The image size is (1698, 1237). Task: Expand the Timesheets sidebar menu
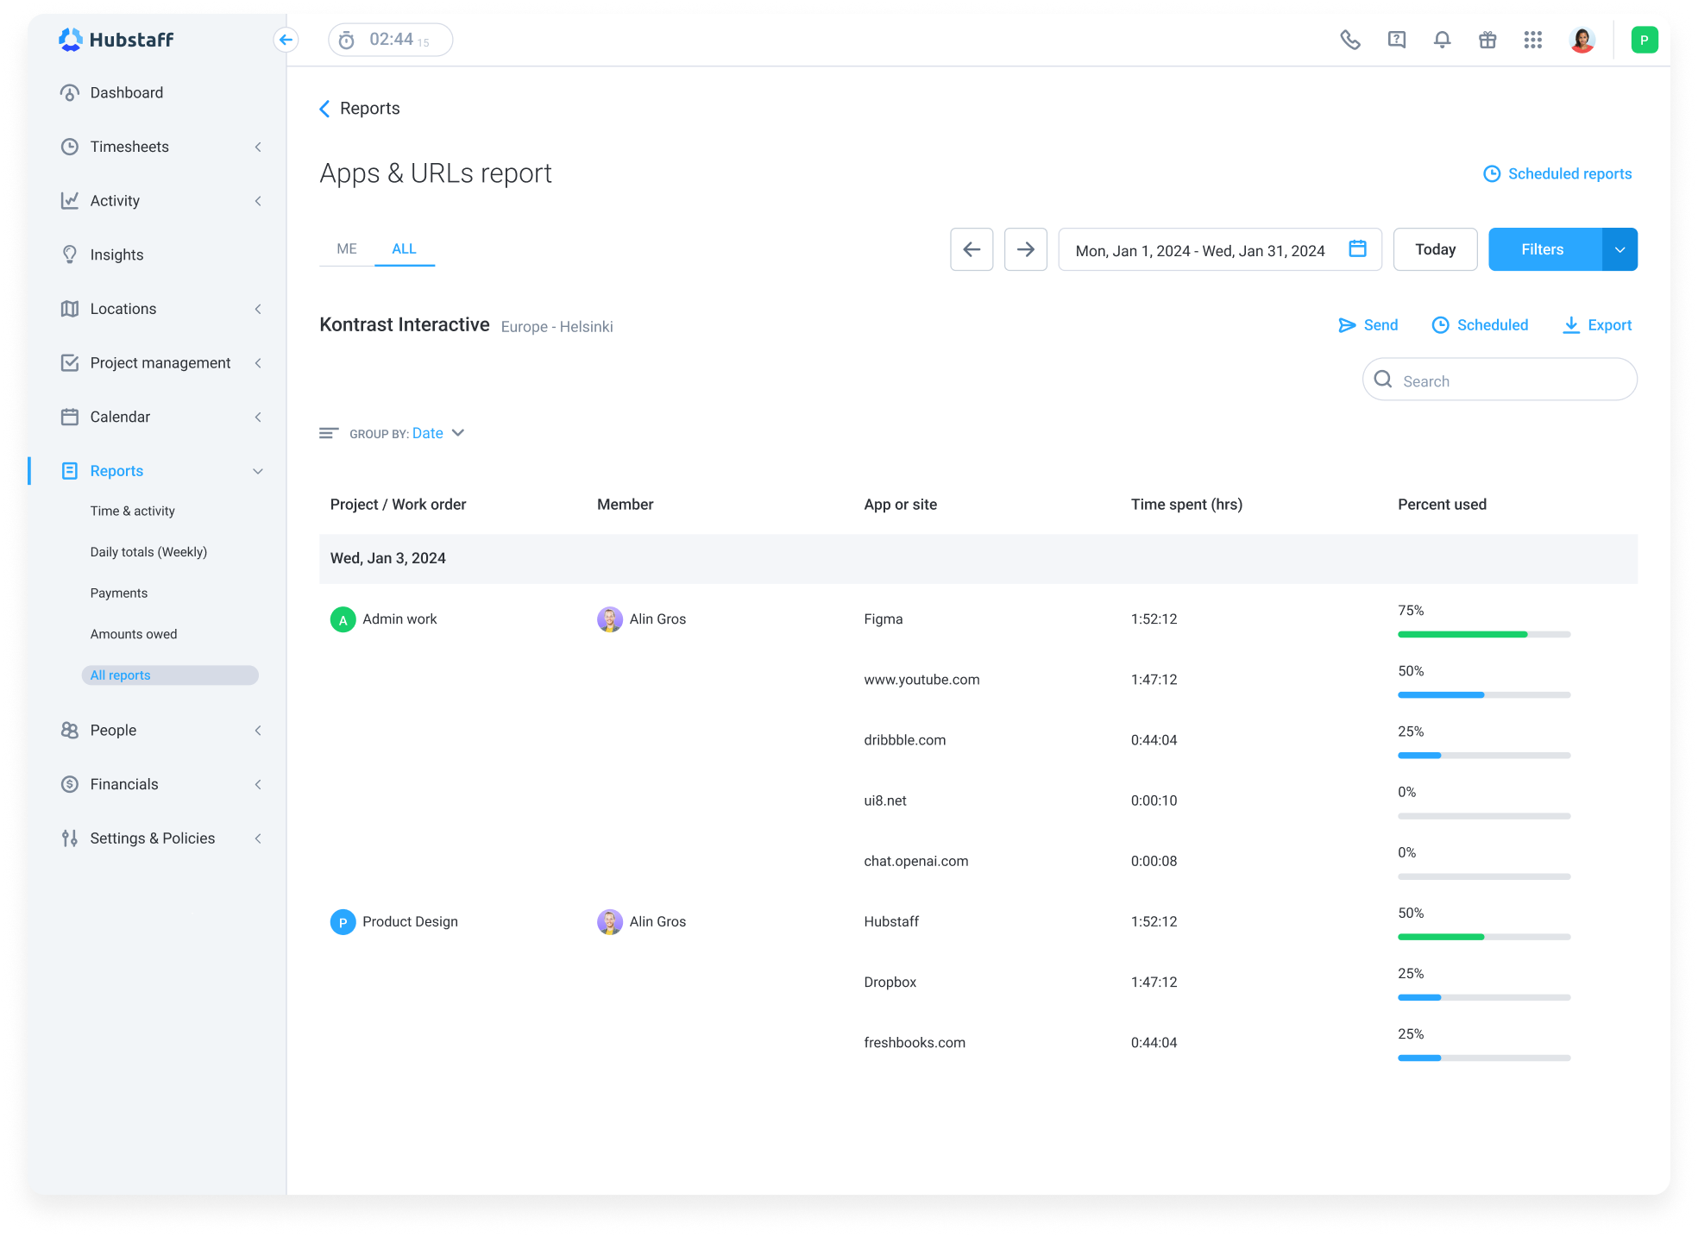pos(258,147)
